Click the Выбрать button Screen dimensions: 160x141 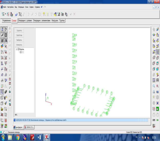point(19,40)
